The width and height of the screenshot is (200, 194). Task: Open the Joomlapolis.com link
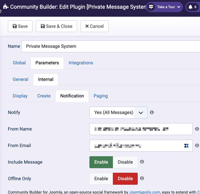[145, 192]
